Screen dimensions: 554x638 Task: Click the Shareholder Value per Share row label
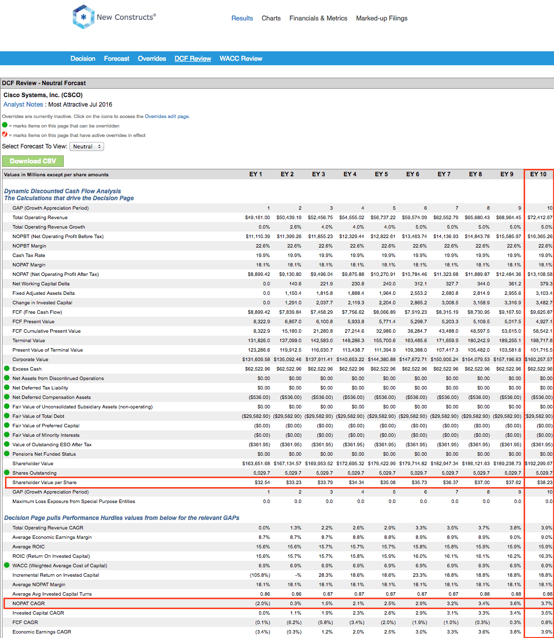coord(44,482)
